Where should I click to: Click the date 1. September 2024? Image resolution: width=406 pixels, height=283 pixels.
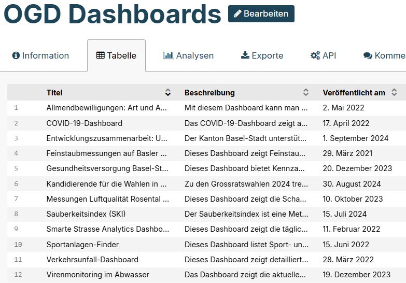pos(356,138)
